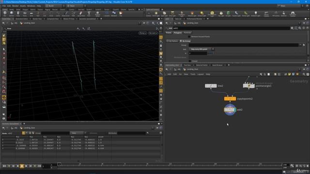Click the timeline frame marker 1
The width and height of the screenshot is (310, 174).
(x=59, y=164)
